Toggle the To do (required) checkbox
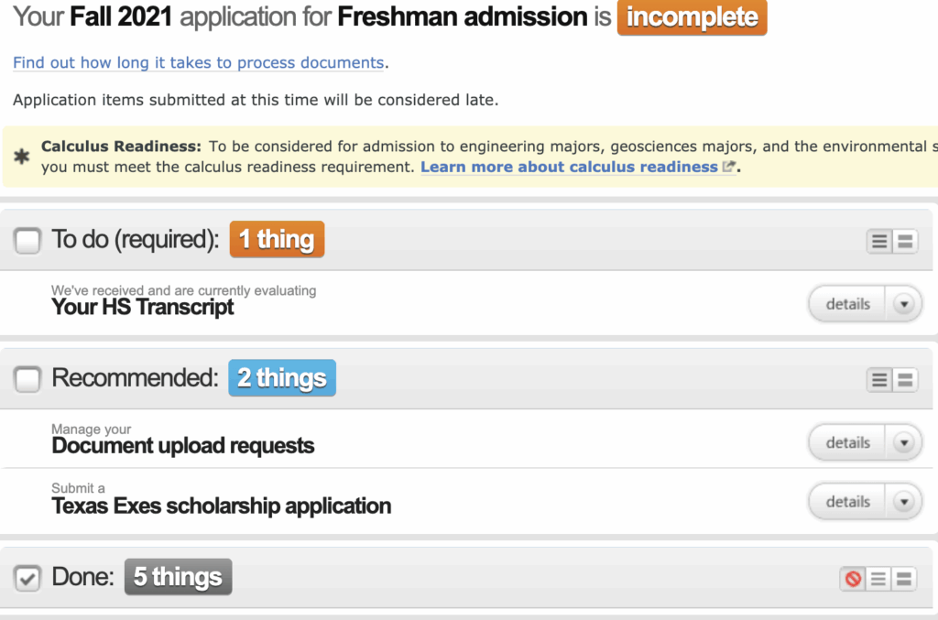The width and height of the screenshot is (938, 620). coord(27,240)
